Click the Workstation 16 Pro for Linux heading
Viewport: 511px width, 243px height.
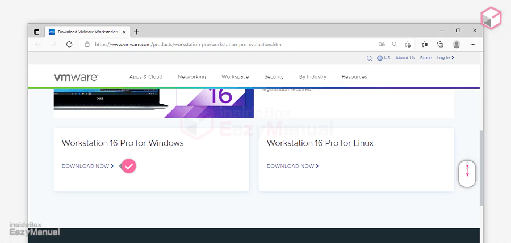320,143
